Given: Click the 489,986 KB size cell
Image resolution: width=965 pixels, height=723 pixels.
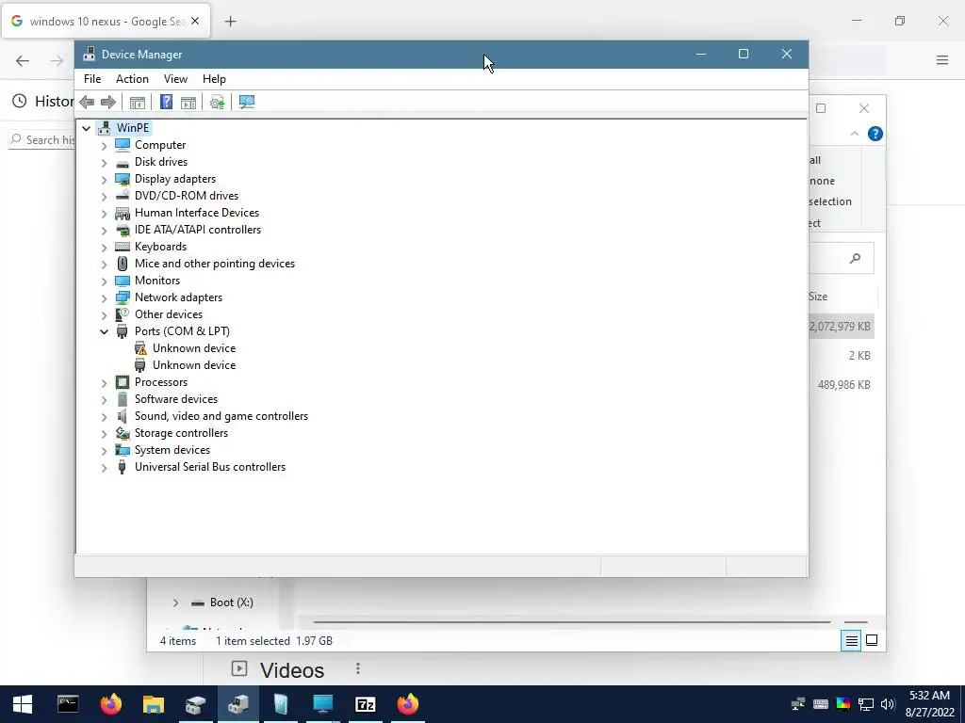Looking at the screenshot, I should 843,385.
